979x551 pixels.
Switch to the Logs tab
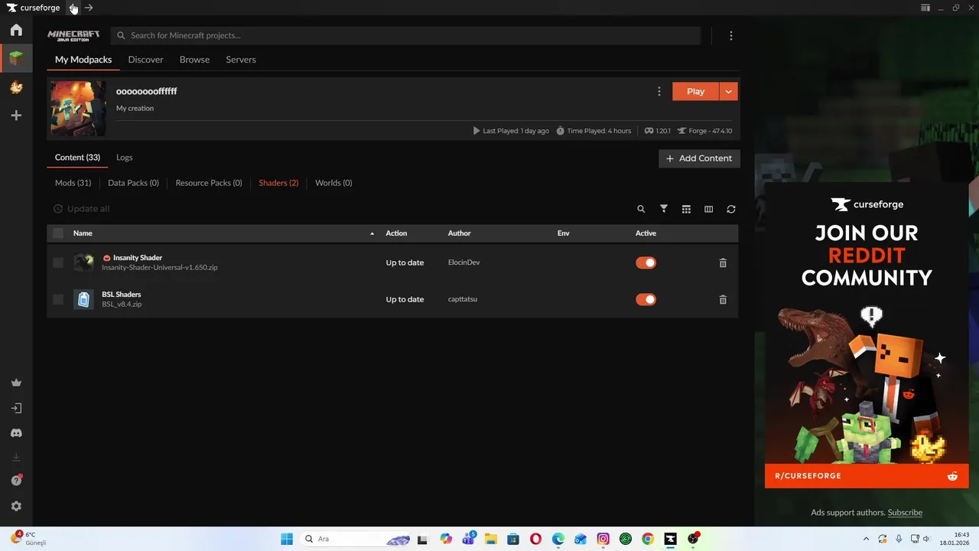tap(125, 158)
